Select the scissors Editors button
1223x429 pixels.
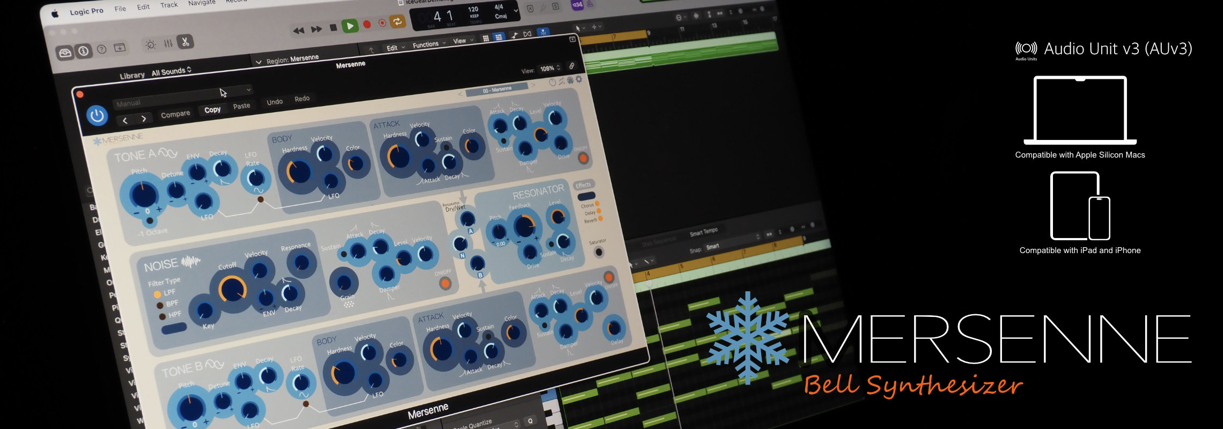[x=186, y=42]
